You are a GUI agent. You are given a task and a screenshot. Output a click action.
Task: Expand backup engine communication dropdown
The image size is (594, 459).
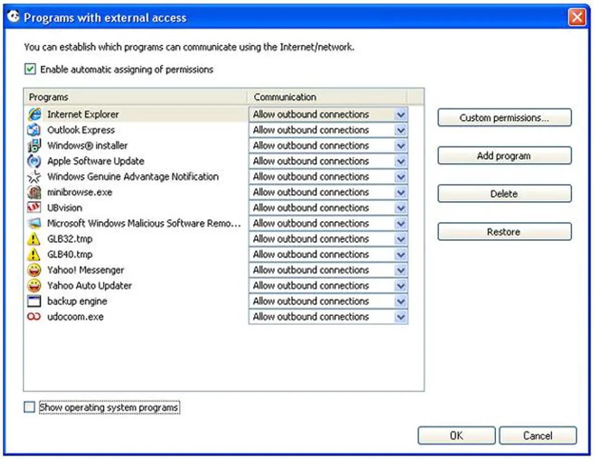coord(401,301)
